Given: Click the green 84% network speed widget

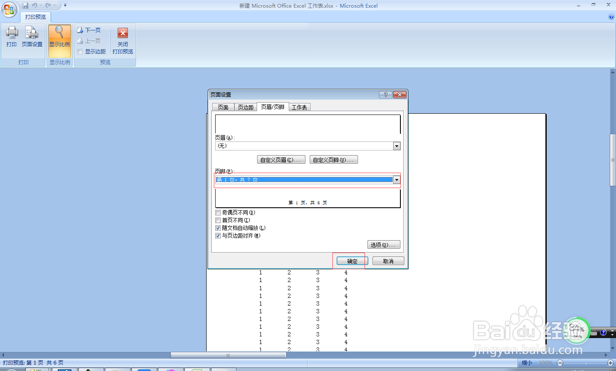Looking at the screenshot, I should 576,330.
